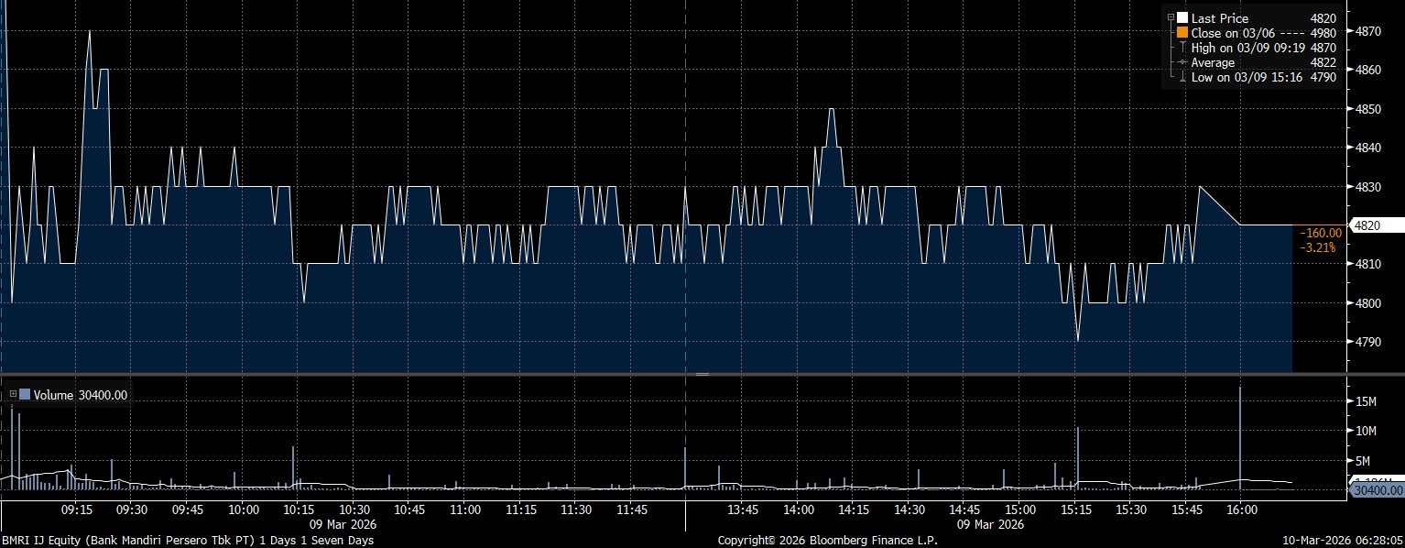Click the 15:15 time axis label
This screenshot has height=548, width=1405.
(1076, 510)
